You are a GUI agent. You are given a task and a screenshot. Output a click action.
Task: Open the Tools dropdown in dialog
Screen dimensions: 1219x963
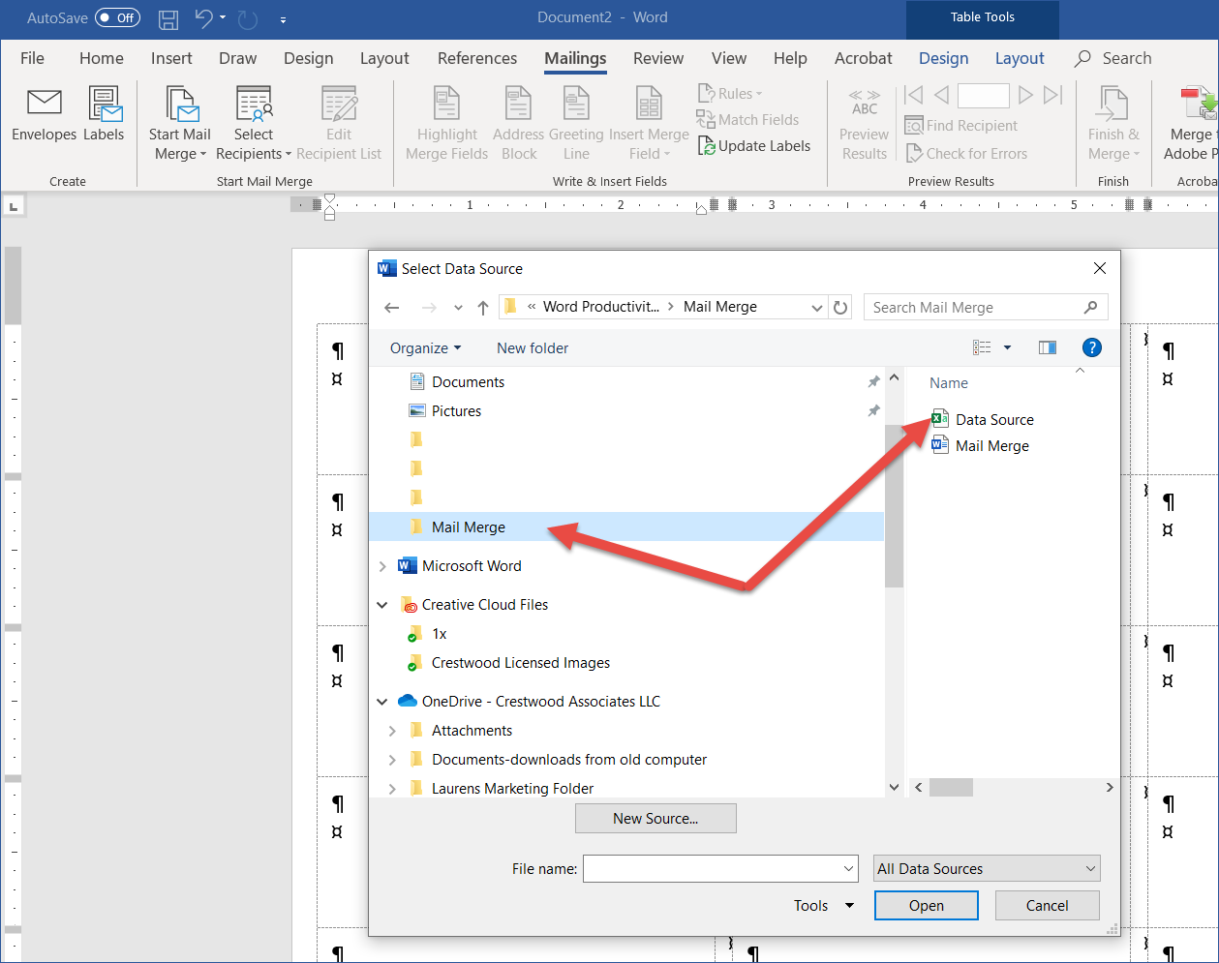point(824,906)
